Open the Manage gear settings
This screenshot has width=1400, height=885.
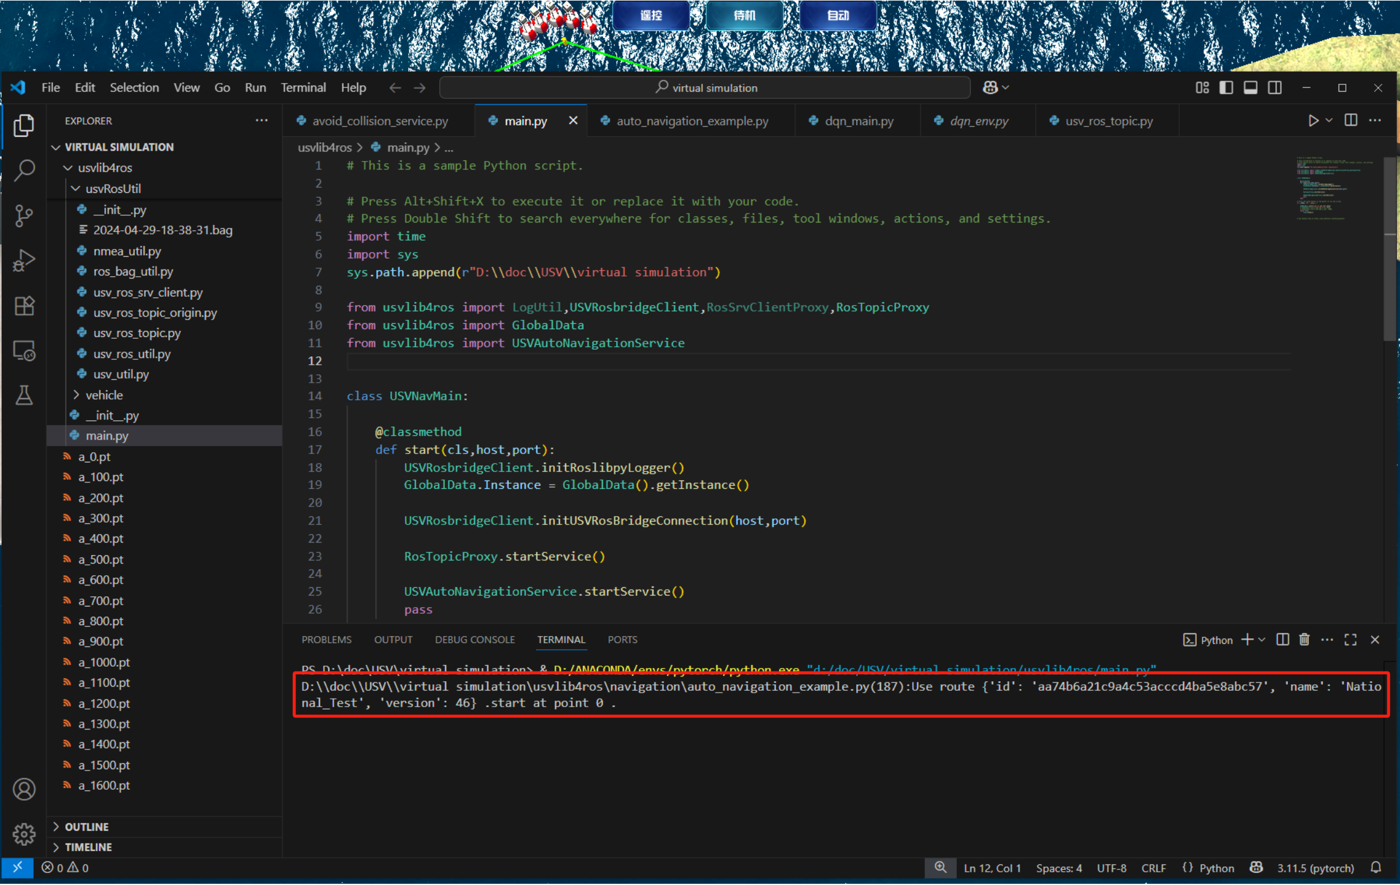tap(24, 834)
